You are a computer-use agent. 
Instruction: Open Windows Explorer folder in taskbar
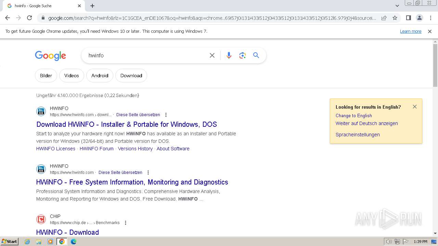39,242
